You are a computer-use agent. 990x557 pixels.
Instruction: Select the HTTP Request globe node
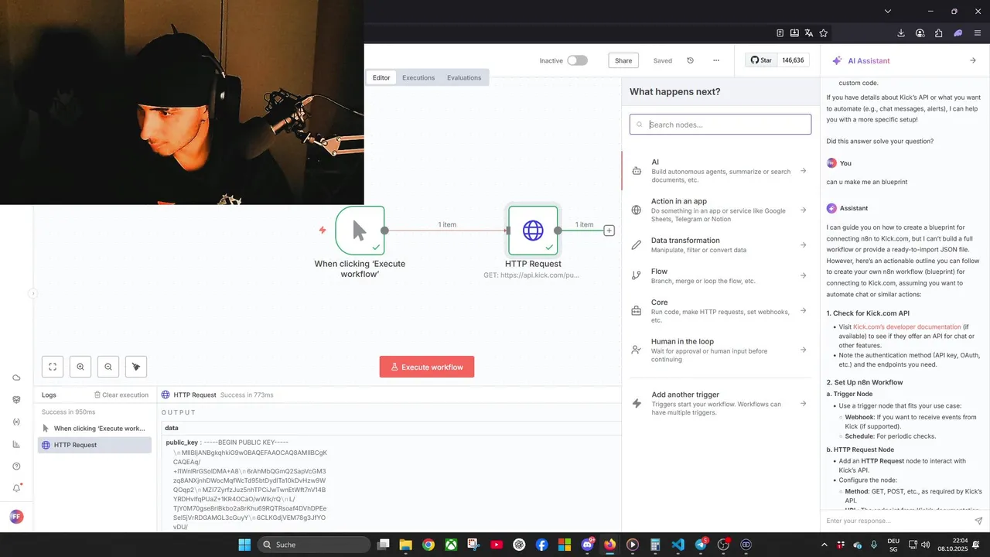click(x=533, y=231)
